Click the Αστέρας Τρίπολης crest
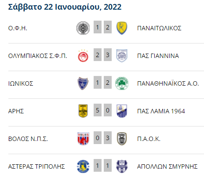The height and width of the screenshot is (177, 204). (83, 166)
